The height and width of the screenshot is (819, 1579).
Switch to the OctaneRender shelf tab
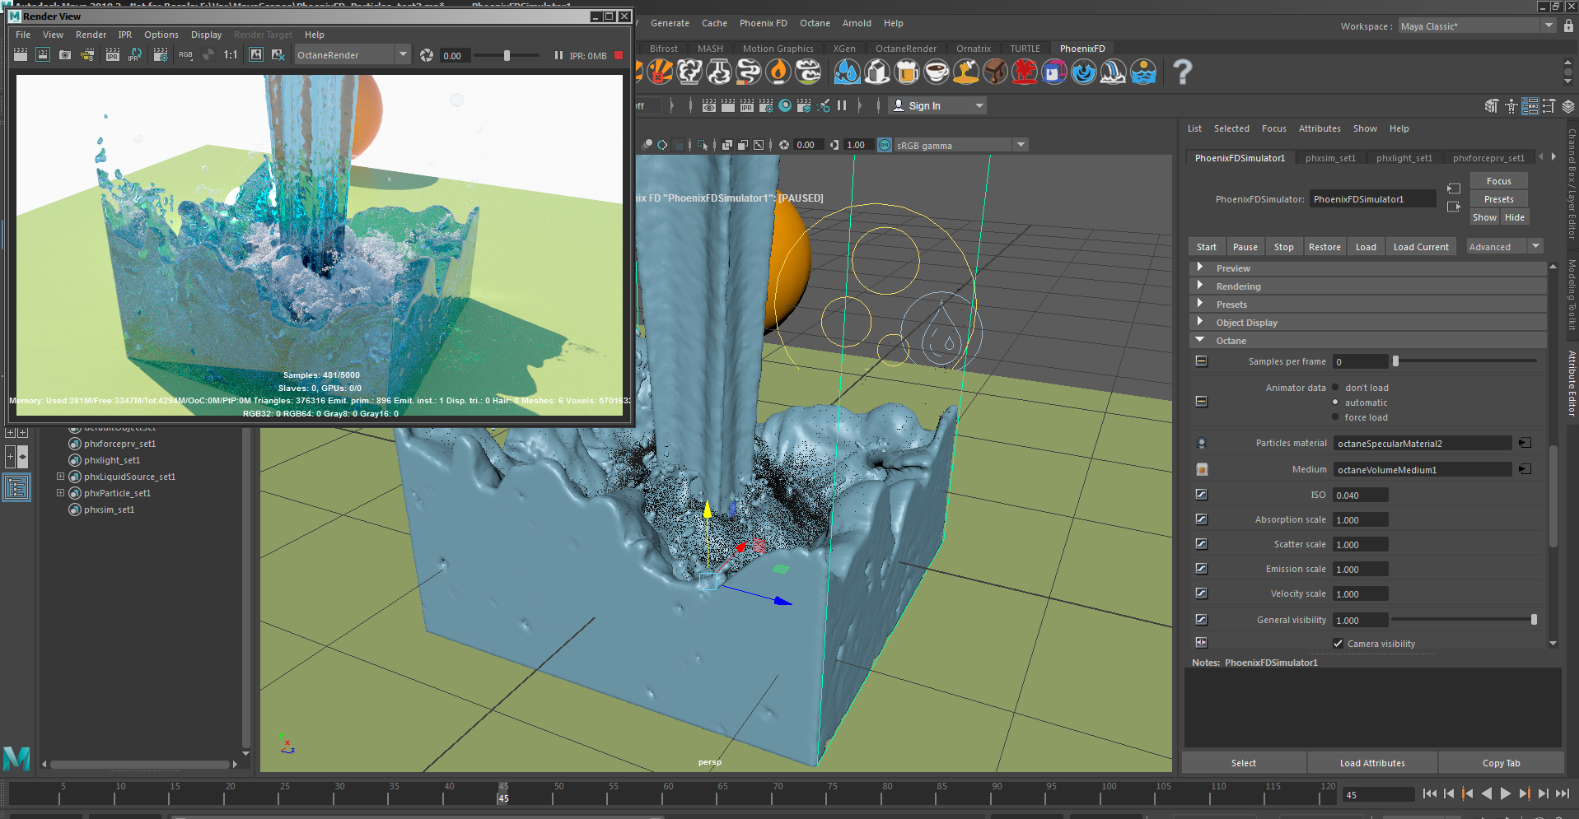pos(906,49)
